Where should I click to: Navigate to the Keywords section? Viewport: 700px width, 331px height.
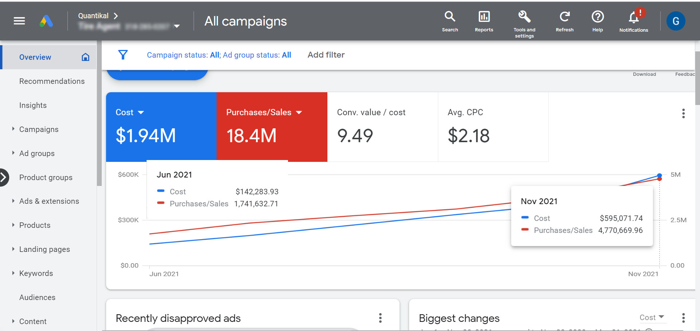(36, 273)
